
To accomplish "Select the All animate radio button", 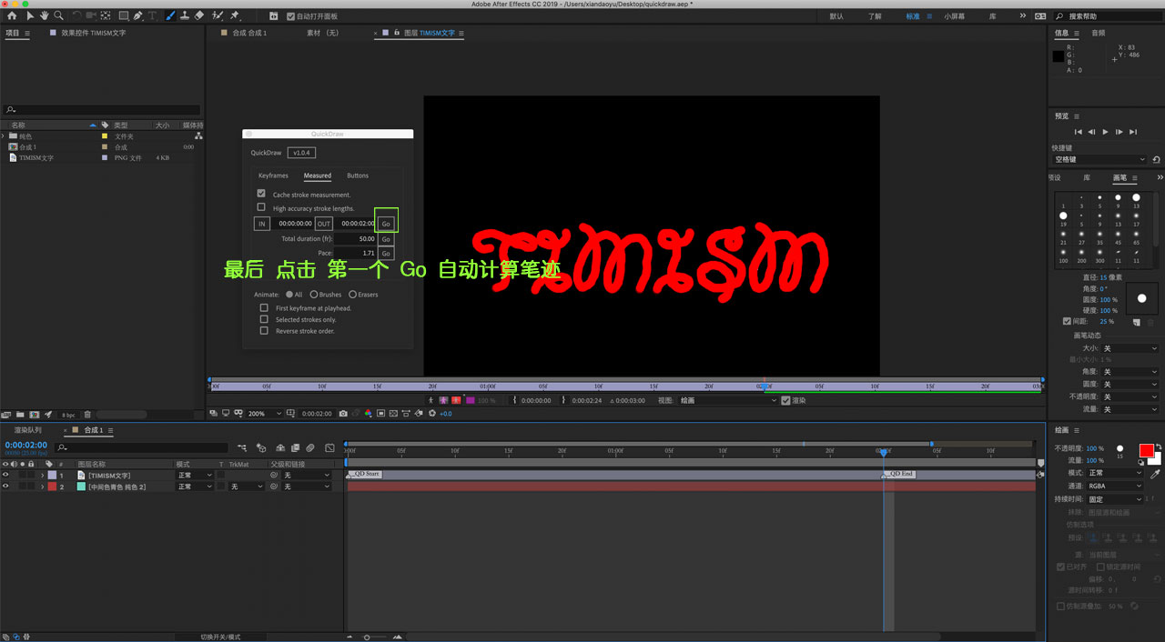I will pyautogui.click(x=289, y=295).
